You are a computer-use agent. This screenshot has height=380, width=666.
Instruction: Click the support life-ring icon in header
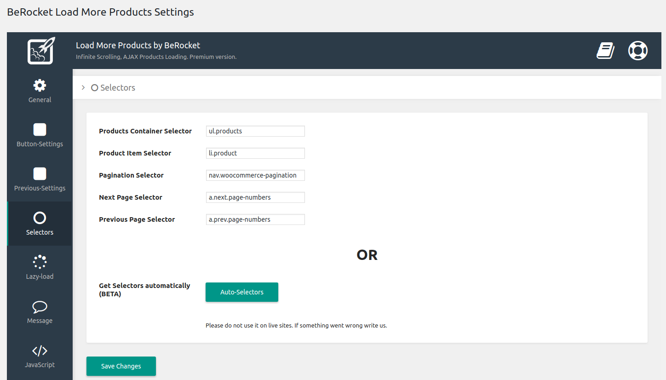[638, 51]
